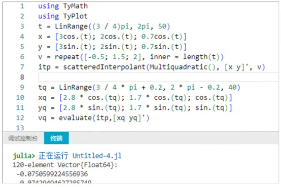Click the julia> prompt in terminal
Screen dimensions: 281x187
coord(24,156)
